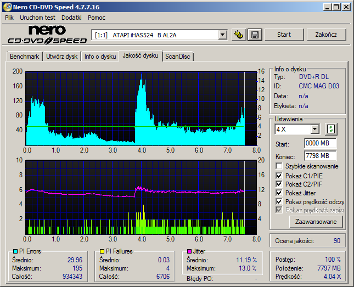Open the 4 X speed dropdown
The image size is (354, 287).
click(314, 130)
